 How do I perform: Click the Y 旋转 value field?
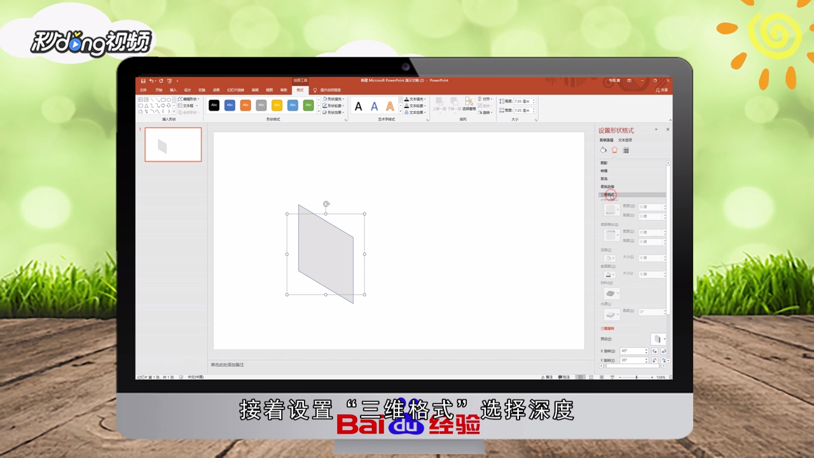point(632,360)
